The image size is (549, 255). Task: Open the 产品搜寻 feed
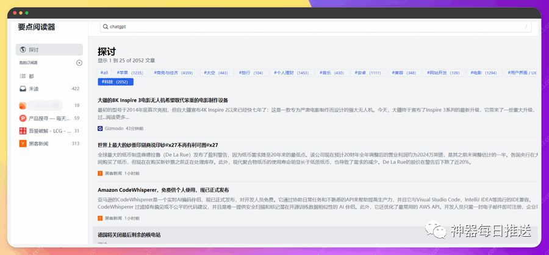[49, 118]
